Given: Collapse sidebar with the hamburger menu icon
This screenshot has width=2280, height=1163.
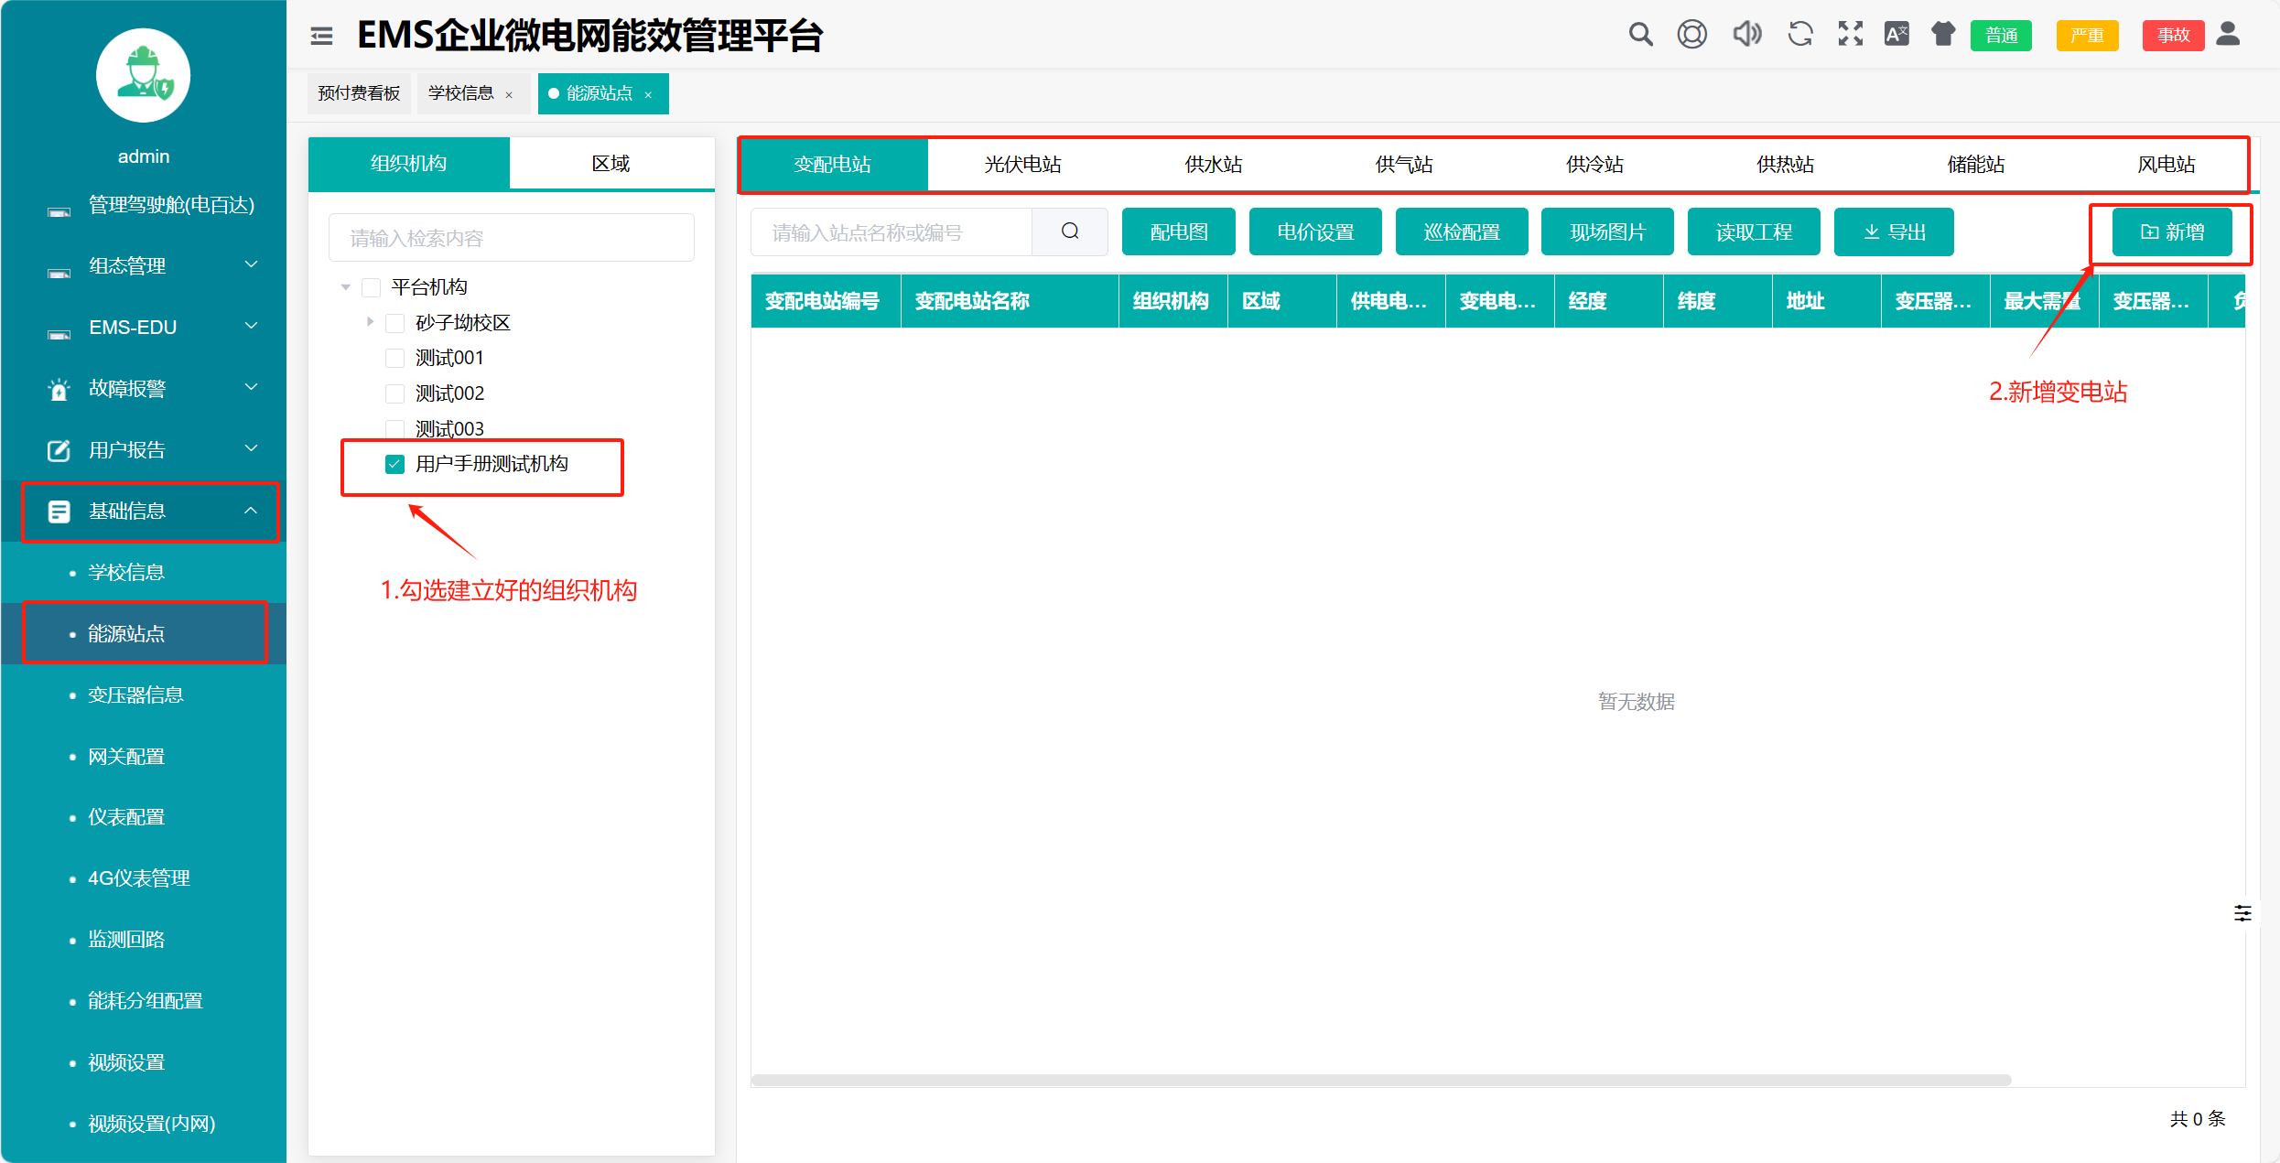Looking at the screenshot, I should tap(321, 36).
